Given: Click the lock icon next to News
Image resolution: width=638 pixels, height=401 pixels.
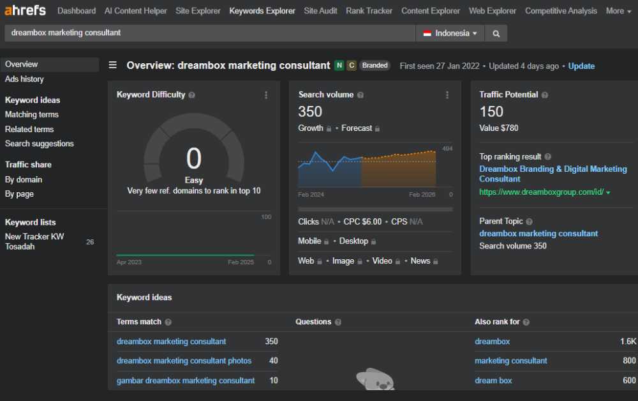Looking at the screenshot, I should [435, 261].
